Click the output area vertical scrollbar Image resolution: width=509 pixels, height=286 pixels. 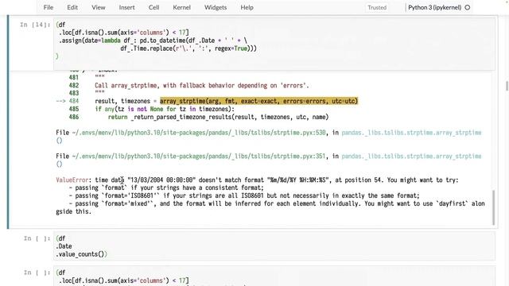(493, 207)
